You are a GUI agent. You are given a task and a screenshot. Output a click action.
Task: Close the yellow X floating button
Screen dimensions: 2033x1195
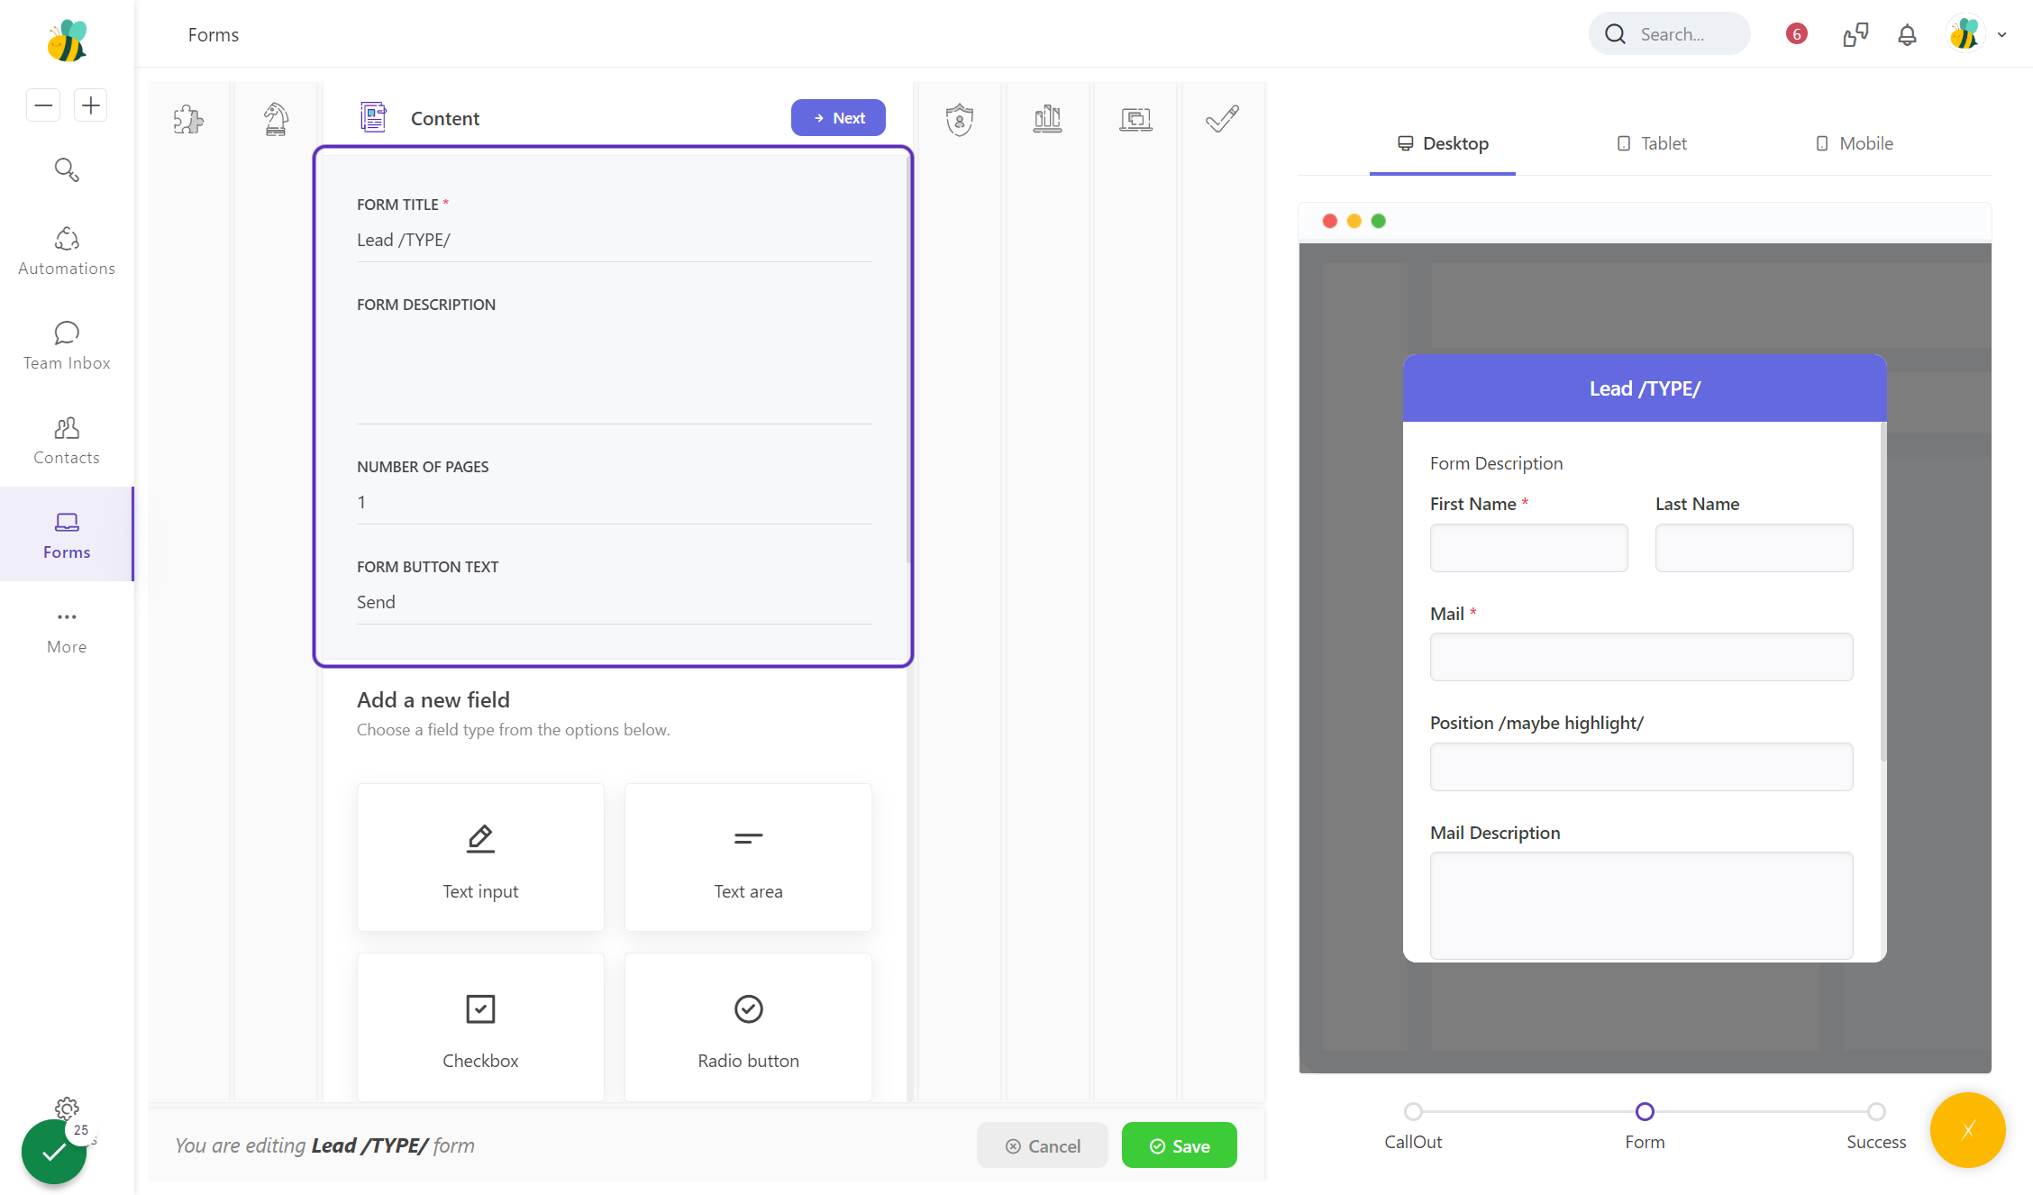1967,1130
